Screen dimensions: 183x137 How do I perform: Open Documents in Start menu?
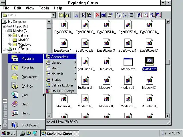pyautogui.click(x=27, y=77)
